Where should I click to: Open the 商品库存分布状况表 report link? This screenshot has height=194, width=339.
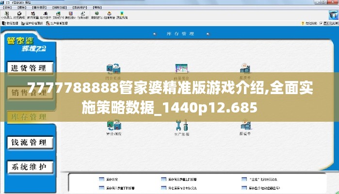179,188
